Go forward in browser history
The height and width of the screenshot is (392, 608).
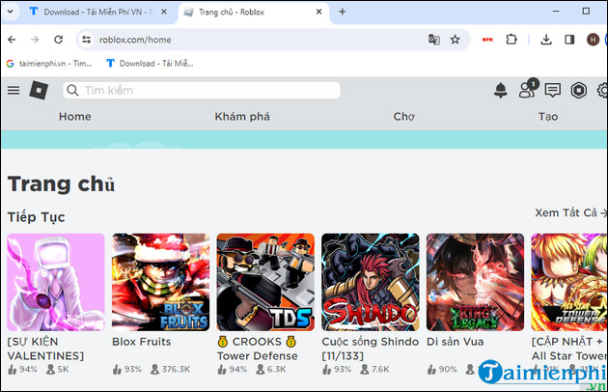coord(35,40)
